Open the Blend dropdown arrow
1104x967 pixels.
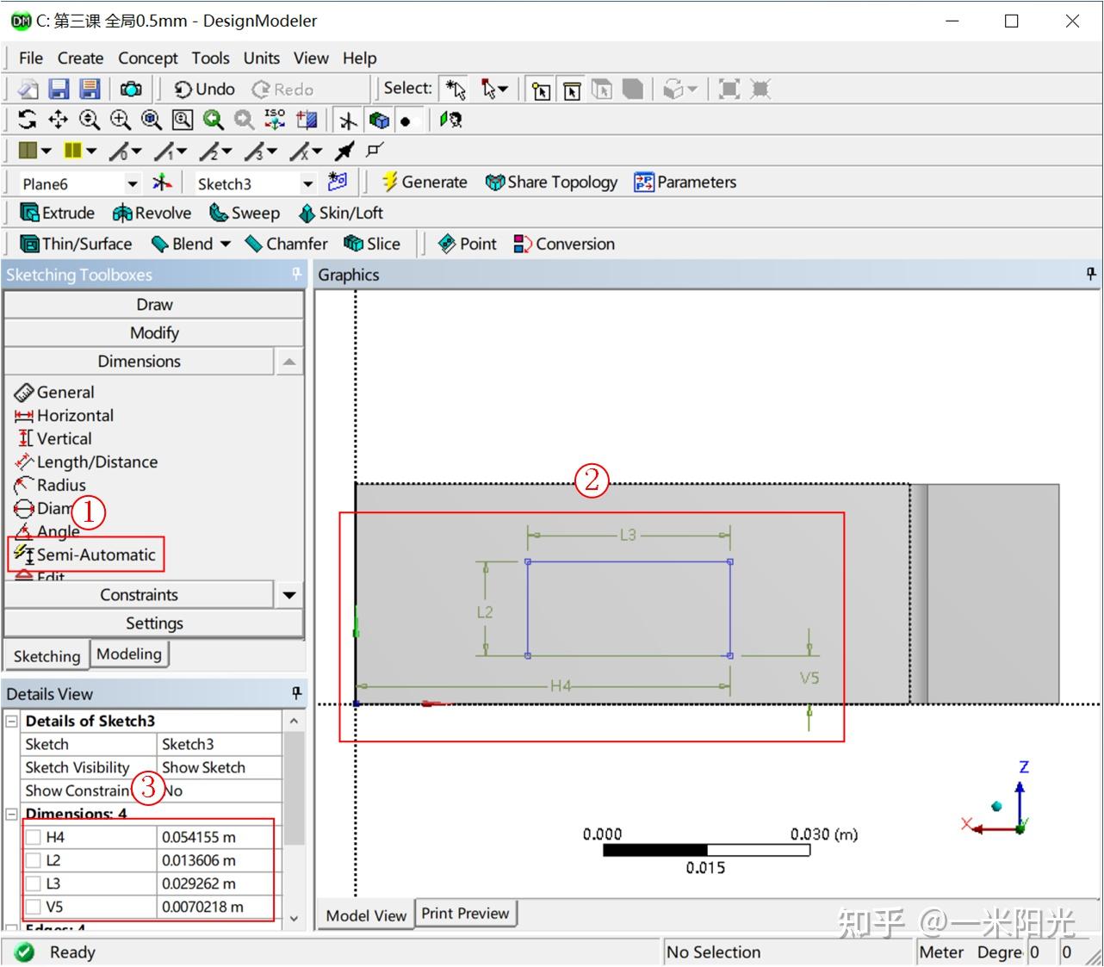(x=224, y=244)
